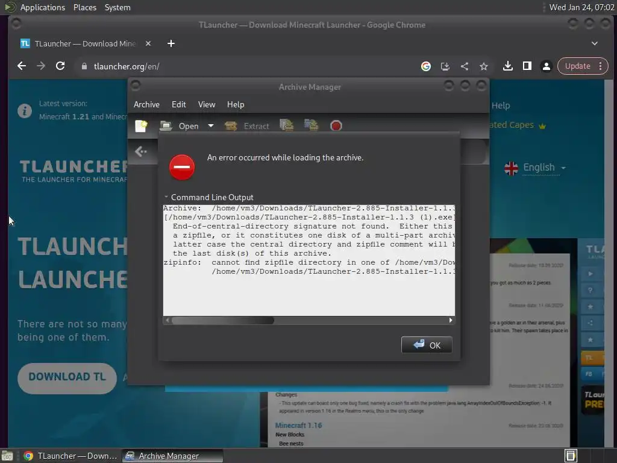Click the Chrome profile avatar icon

coord(546,66)
